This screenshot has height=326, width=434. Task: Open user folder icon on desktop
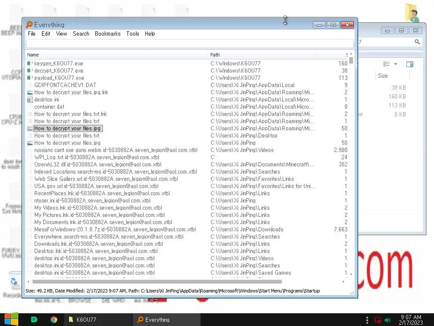pyautogui.click(x=412, y=12)
